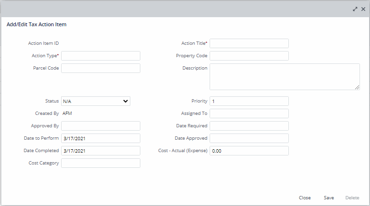Image resolution: width=370 pixels, height=206 pixels.
Task: Click the Action Title input field
Action: (249, 43)
